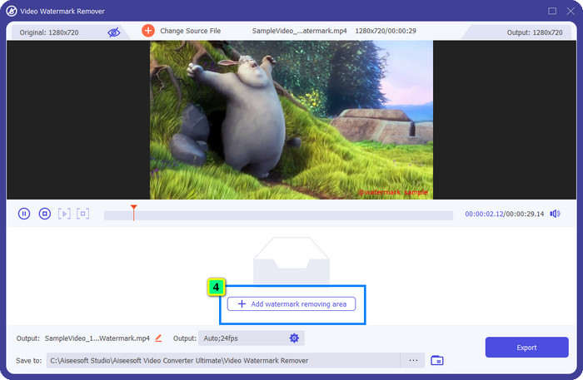Viewport: 583px width, 380px height.
Task: Maximize the Video Watermark Remover window
Action: click(552, 11)
